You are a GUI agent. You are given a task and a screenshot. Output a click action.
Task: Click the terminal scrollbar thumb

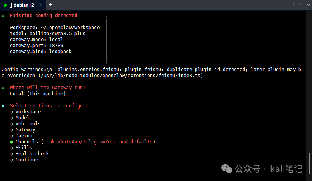[309, 163]
